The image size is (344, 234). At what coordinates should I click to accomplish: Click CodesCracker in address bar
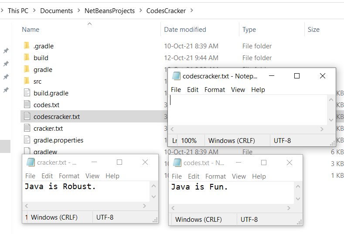pyautogui.click(x=166, y=11)
